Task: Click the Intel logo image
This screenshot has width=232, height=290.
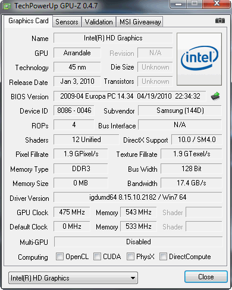Action: [199, 59]
